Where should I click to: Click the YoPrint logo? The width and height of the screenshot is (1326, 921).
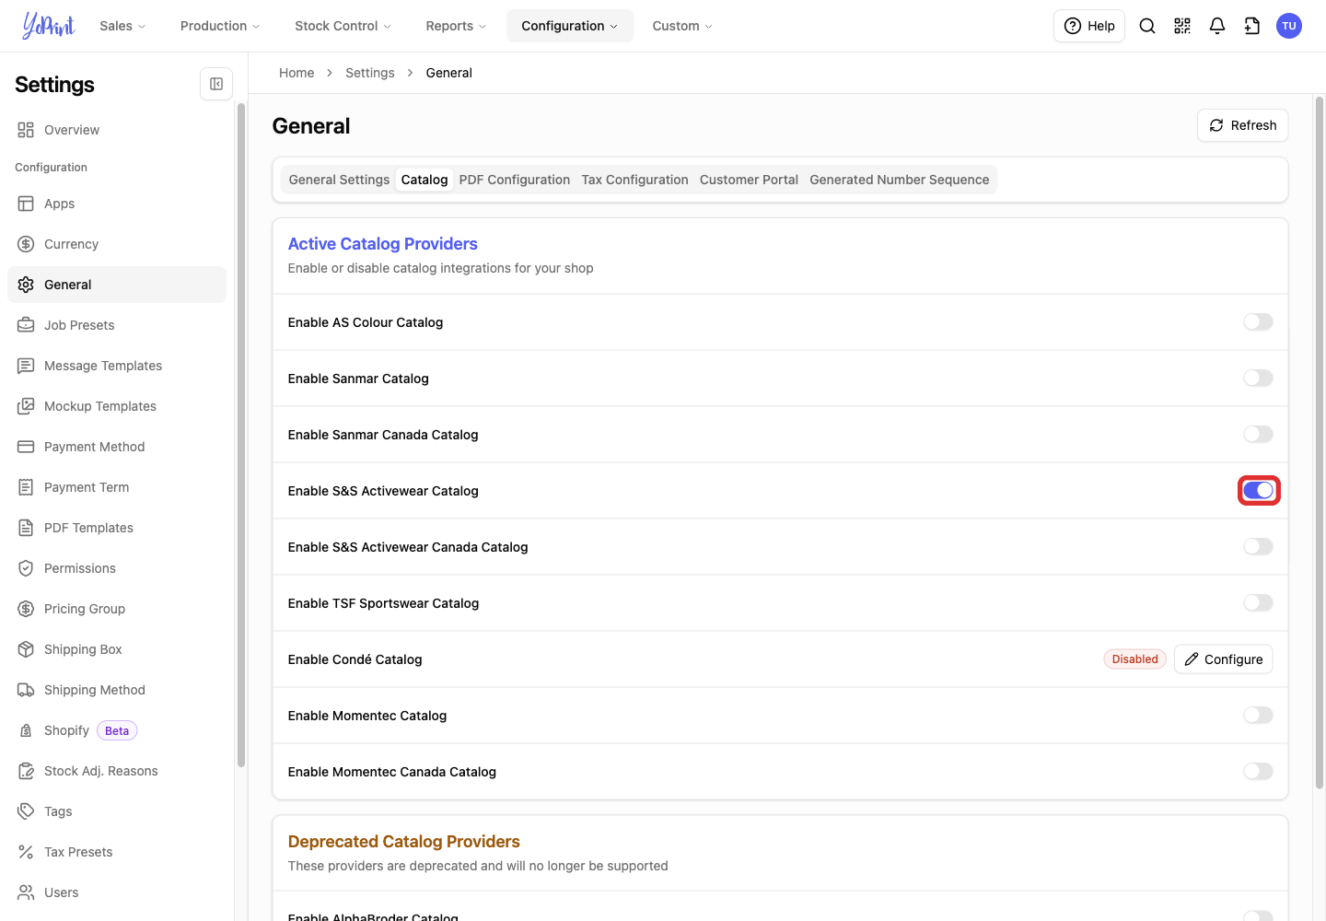pyautogui.click(x=48, y=26)
